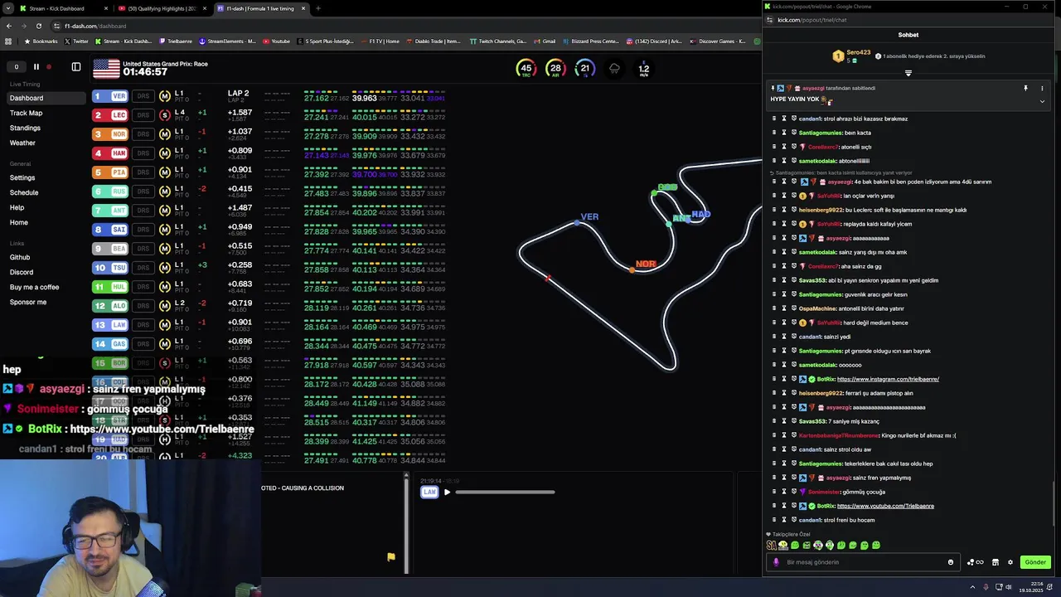Open a new browser tab
The image size is (1061, 597).
coord(318,8)
